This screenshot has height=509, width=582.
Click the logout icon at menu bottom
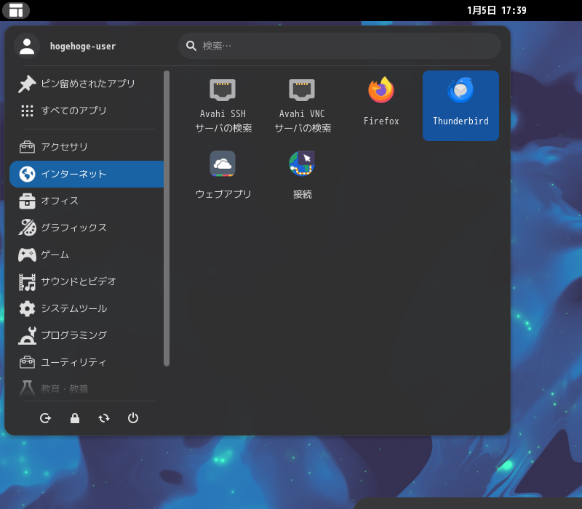pyautogui.click(x=45, y=418)
